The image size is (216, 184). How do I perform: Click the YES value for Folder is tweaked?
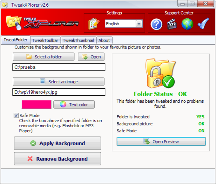tap(200, 117)
